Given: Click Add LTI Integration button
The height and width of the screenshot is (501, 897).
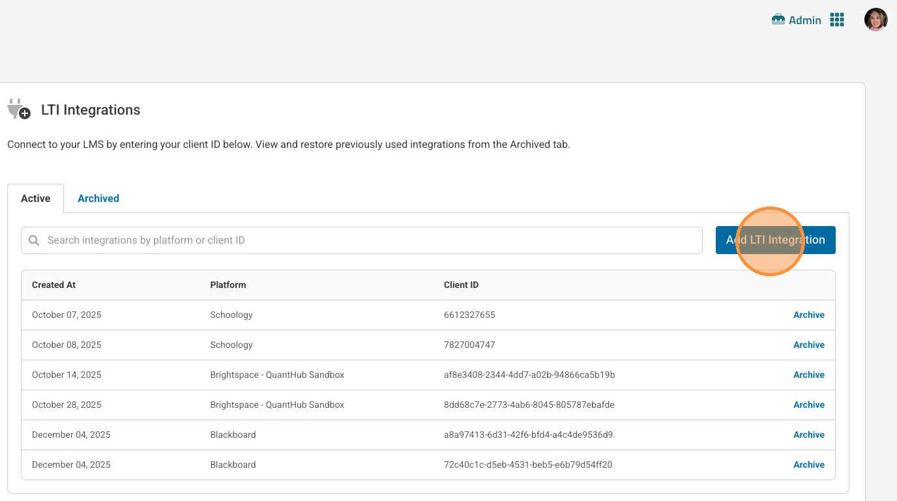Looking at the screenshot, I should click(775, 240).
